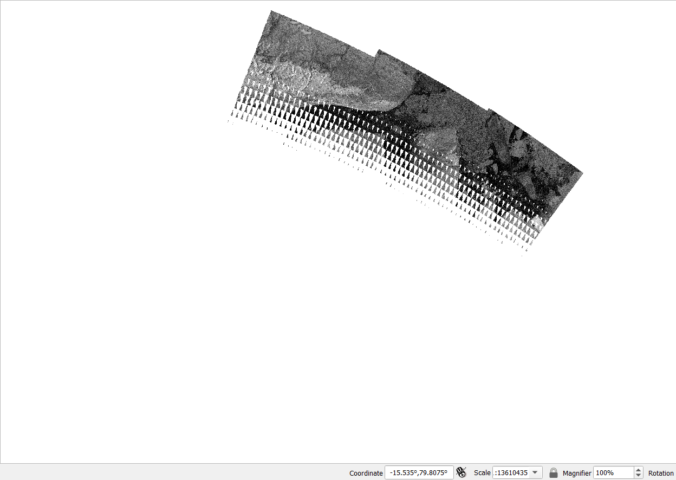Increase Magnifier with the up arrow
The image size is (676, 480).
[638, 470]
